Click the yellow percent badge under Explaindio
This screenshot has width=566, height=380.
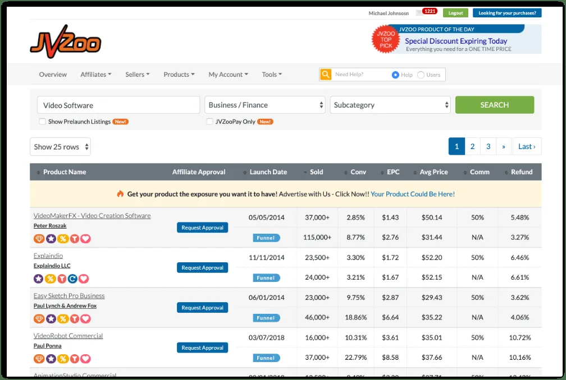51,279
